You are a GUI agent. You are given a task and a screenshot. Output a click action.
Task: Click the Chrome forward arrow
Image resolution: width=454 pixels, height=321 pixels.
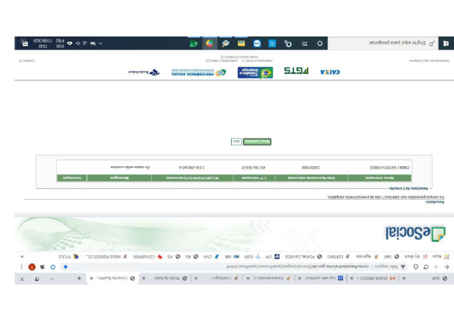(437, 267)
